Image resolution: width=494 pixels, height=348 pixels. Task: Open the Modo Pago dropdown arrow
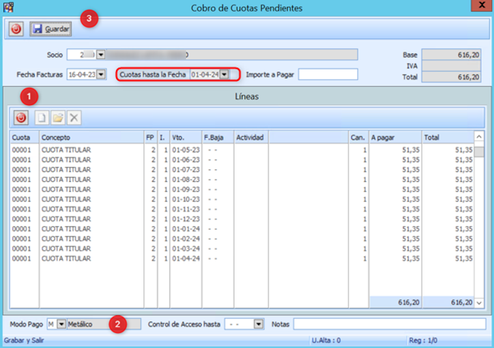pyautogui.click(x=61, y=324)
